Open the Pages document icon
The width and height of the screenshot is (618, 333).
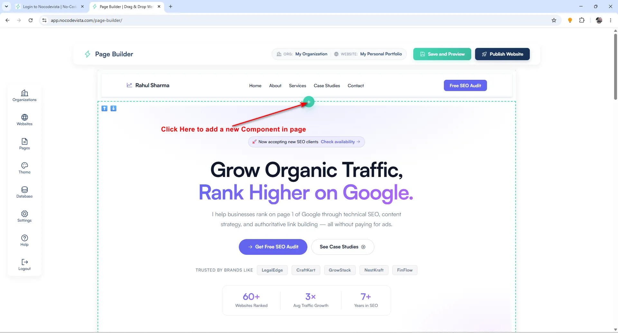[x=24, y=144]
